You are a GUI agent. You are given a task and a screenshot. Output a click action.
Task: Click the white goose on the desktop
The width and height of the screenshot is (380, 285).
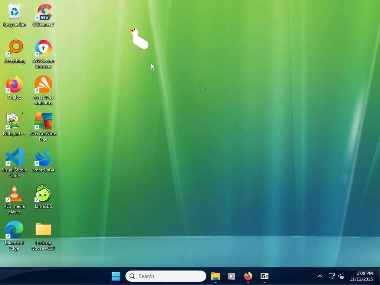(x=140, y=39)
